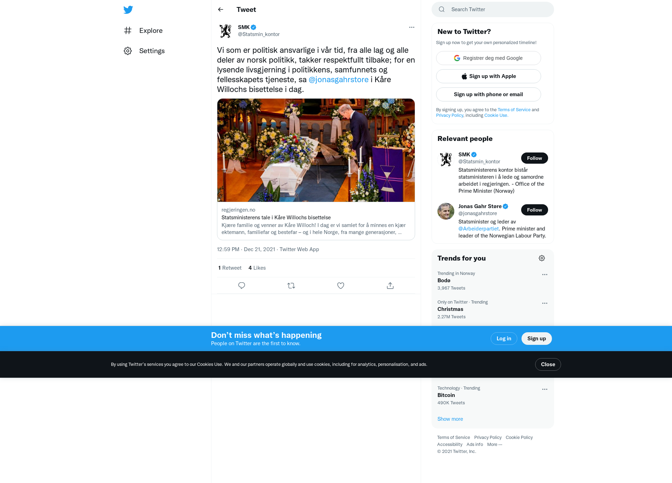Close the cookie notice banner
The image size is (672, 483).
548,364
